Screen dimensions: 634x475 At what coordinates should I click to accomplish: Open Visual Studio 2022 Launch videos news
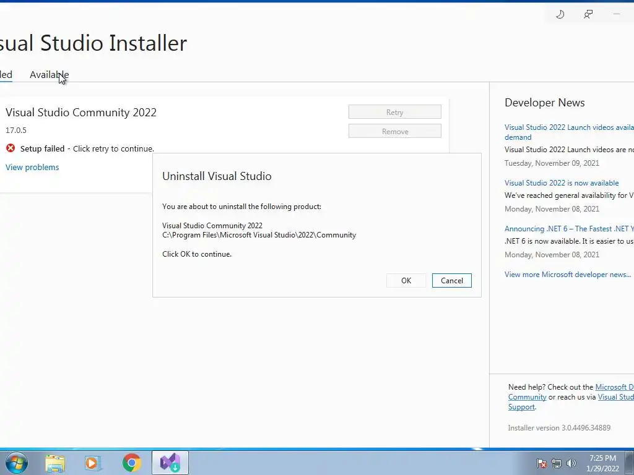point(569,132)
